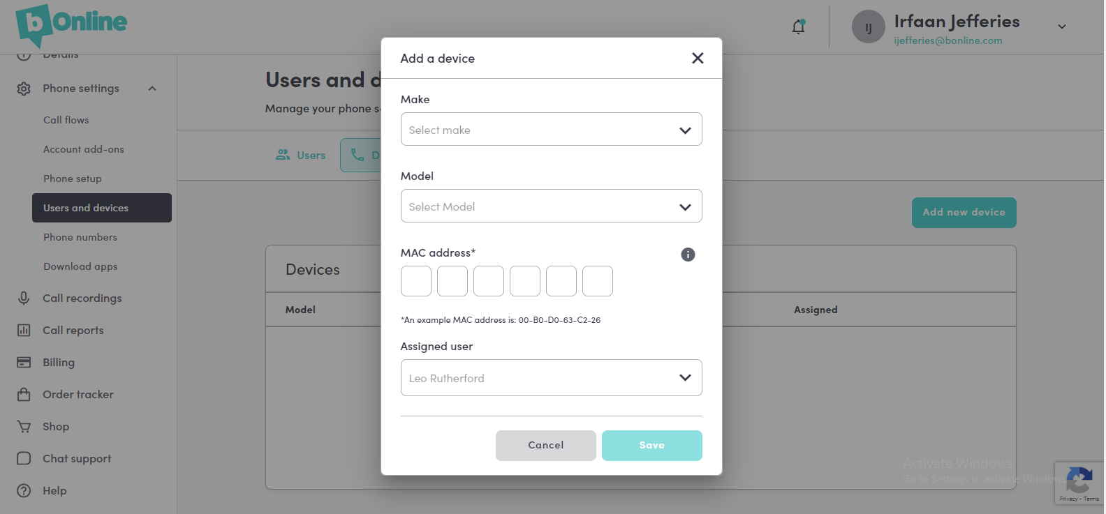
Task: Open the Select make dropdown
Action: (551, 130)
